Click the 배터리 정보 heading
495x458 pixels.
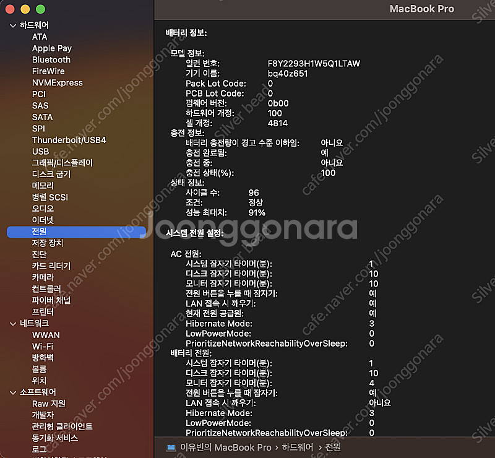click(x=186, y=33)
